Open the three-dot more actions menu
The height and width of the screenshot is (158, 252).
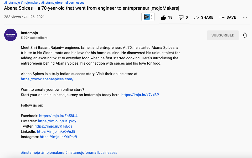245,18
